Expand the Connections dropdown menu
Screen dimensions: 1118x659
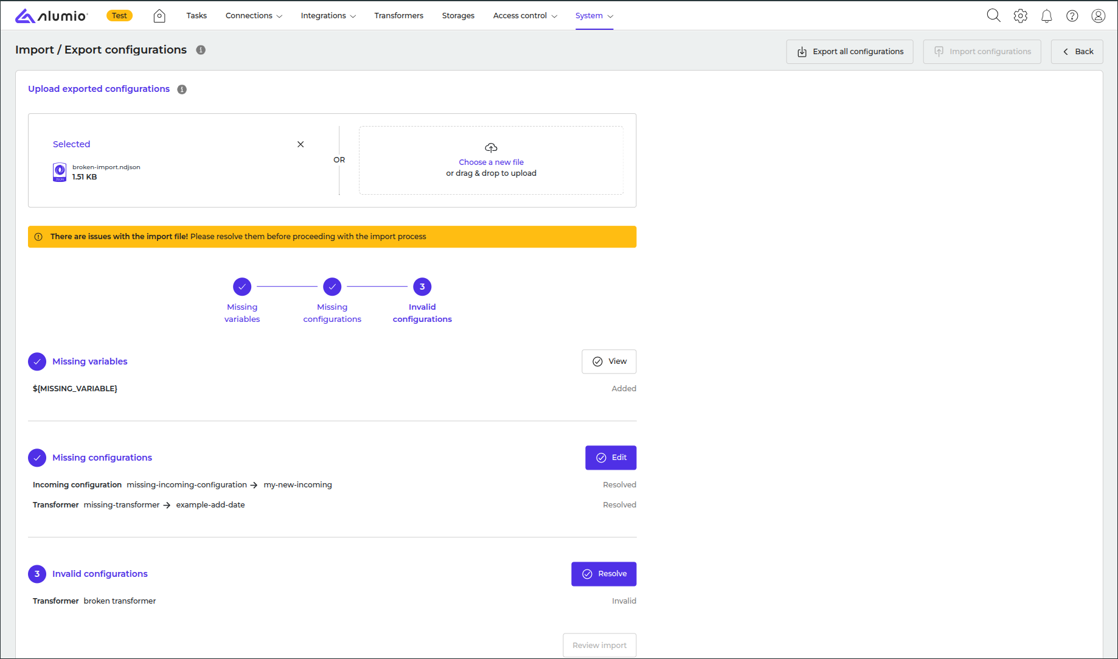[x=254, y=16]
